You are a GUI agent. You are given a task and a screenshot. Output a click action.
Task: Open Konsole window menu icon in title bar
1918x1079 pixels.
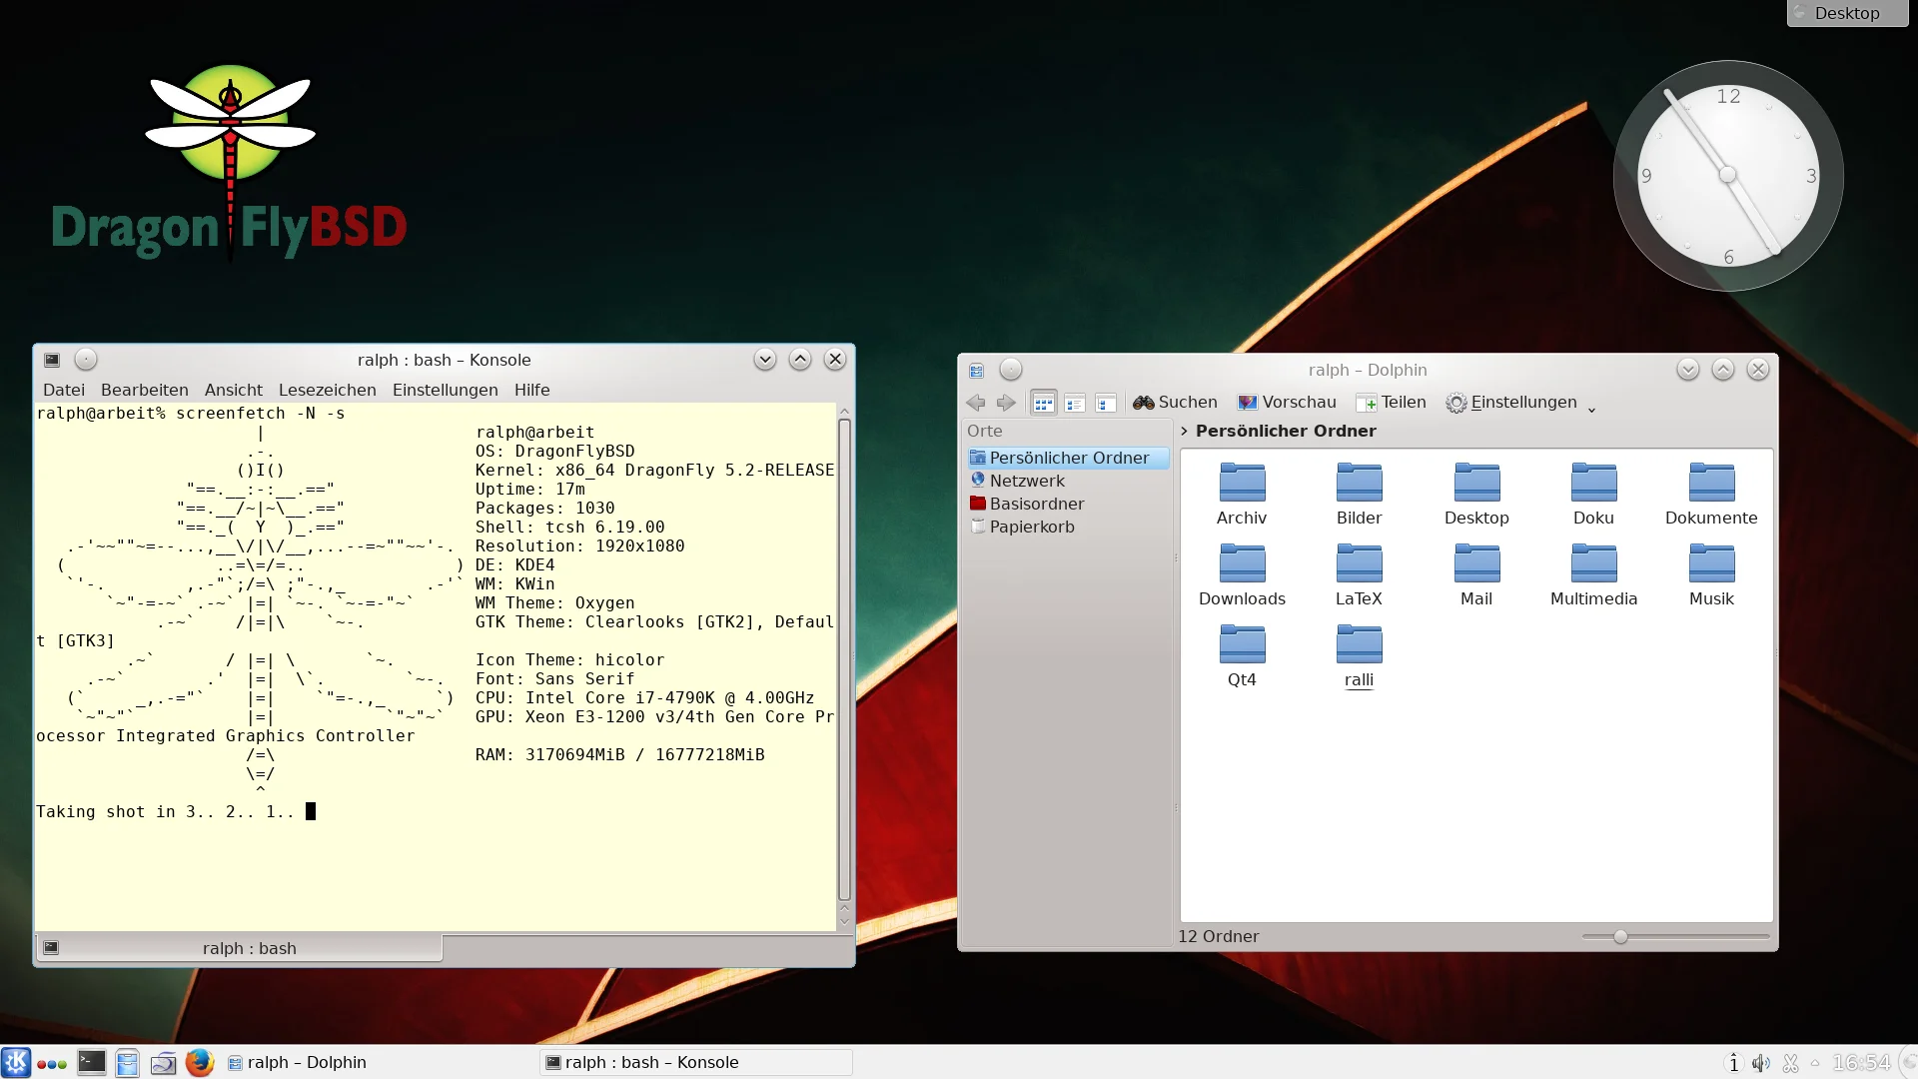tap(52, 360)
